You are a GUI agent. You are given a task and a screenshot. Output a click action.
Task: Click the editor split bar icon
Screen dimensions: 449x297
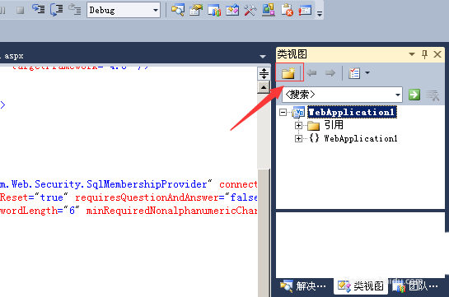[264, 74]
